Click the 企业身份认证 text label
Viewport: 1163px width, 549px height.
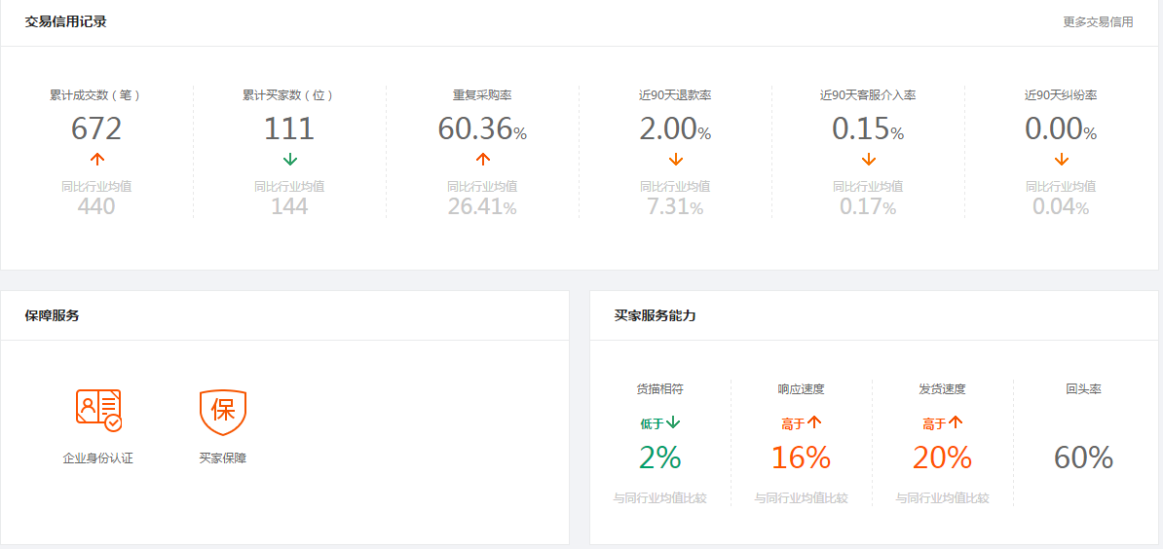(98, 457)
